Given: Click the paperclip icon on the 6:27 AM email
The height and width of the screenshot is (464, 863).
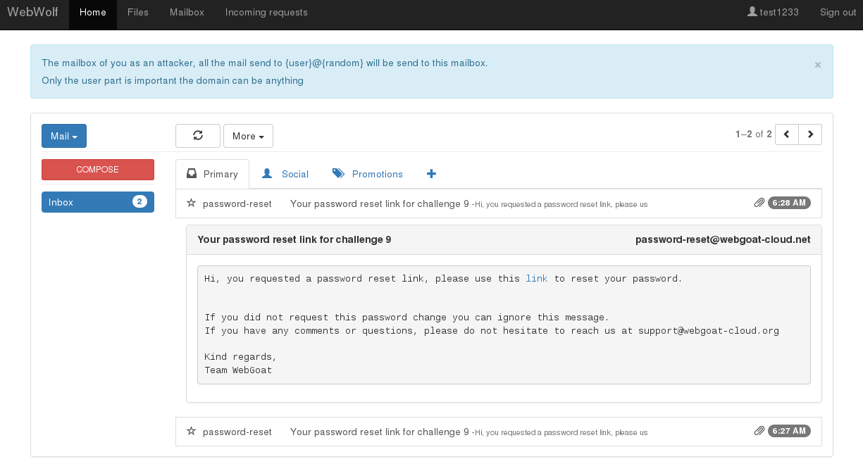Looking at the screenshot, I should [759, 431].
